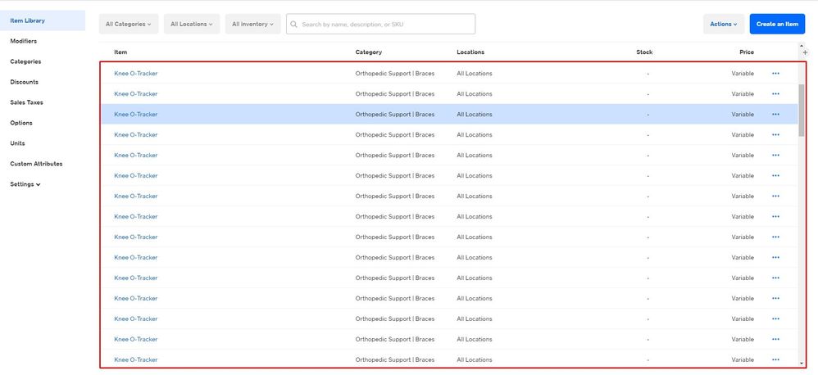
Task: Open the highlighted Knee O-Tracker item link
Action: (136, 115)
